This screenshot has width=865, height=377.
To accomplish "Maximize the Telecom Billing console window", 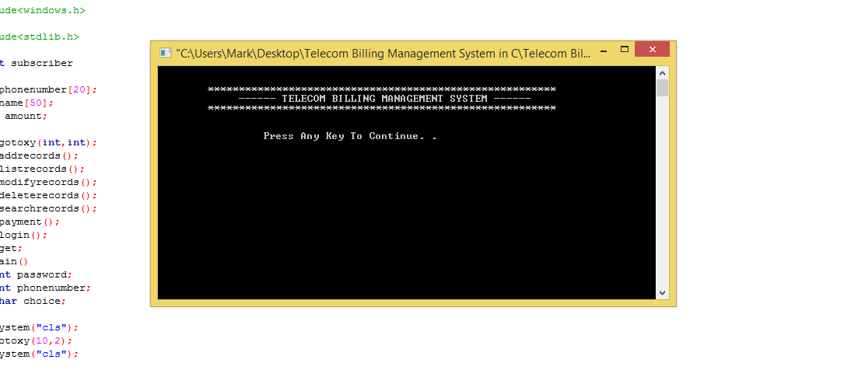I will point(625,49).
